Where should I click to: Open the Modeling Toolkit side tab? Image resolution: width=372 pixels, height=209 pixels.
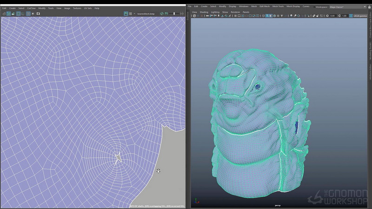(x=370, y=51)
